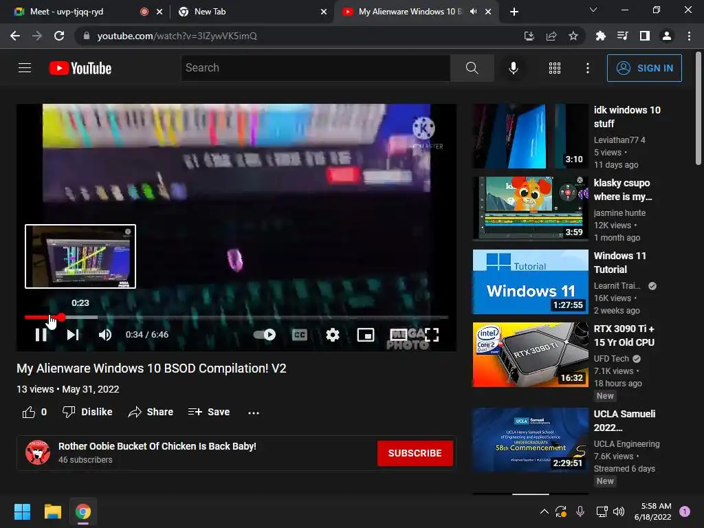Click UFD Tech channel name
Image resolution: width=704 pixels, height=528 pixels.
click(611, 359)
